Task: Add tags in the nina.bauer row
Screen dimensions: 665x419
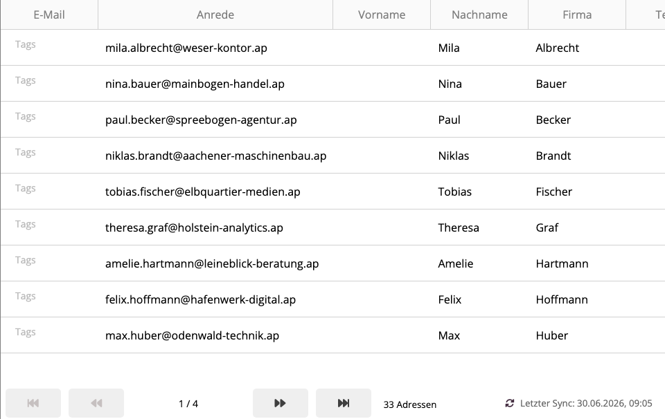Action: (26, 80)
